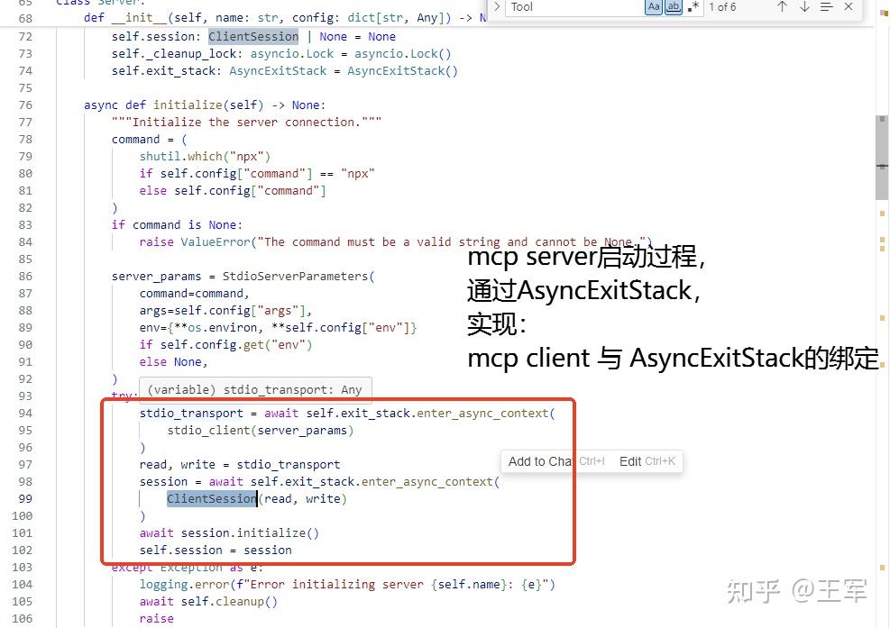
Task: Expand the Find widget to show Replace
Action: [x=497, y=7]
